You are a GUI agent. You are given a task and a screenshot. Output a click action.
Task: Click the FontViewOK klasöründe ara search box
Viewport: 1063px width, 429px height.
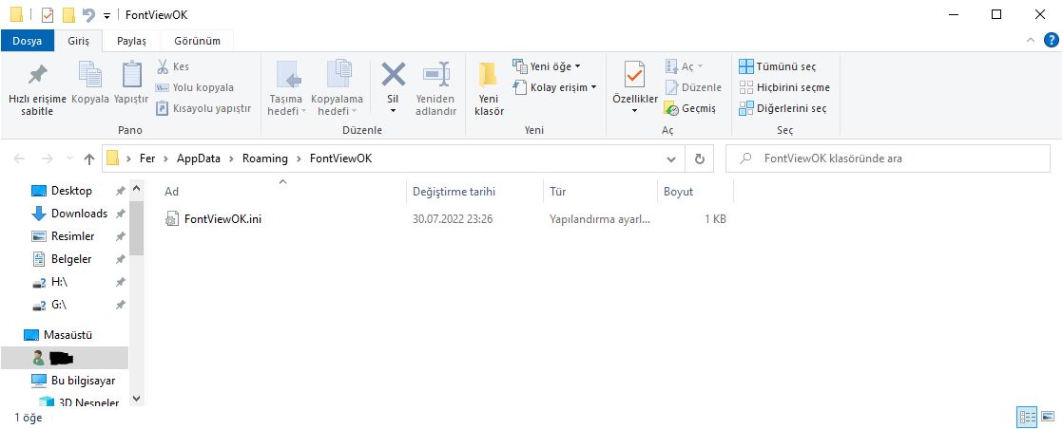[x=887, y=159]
